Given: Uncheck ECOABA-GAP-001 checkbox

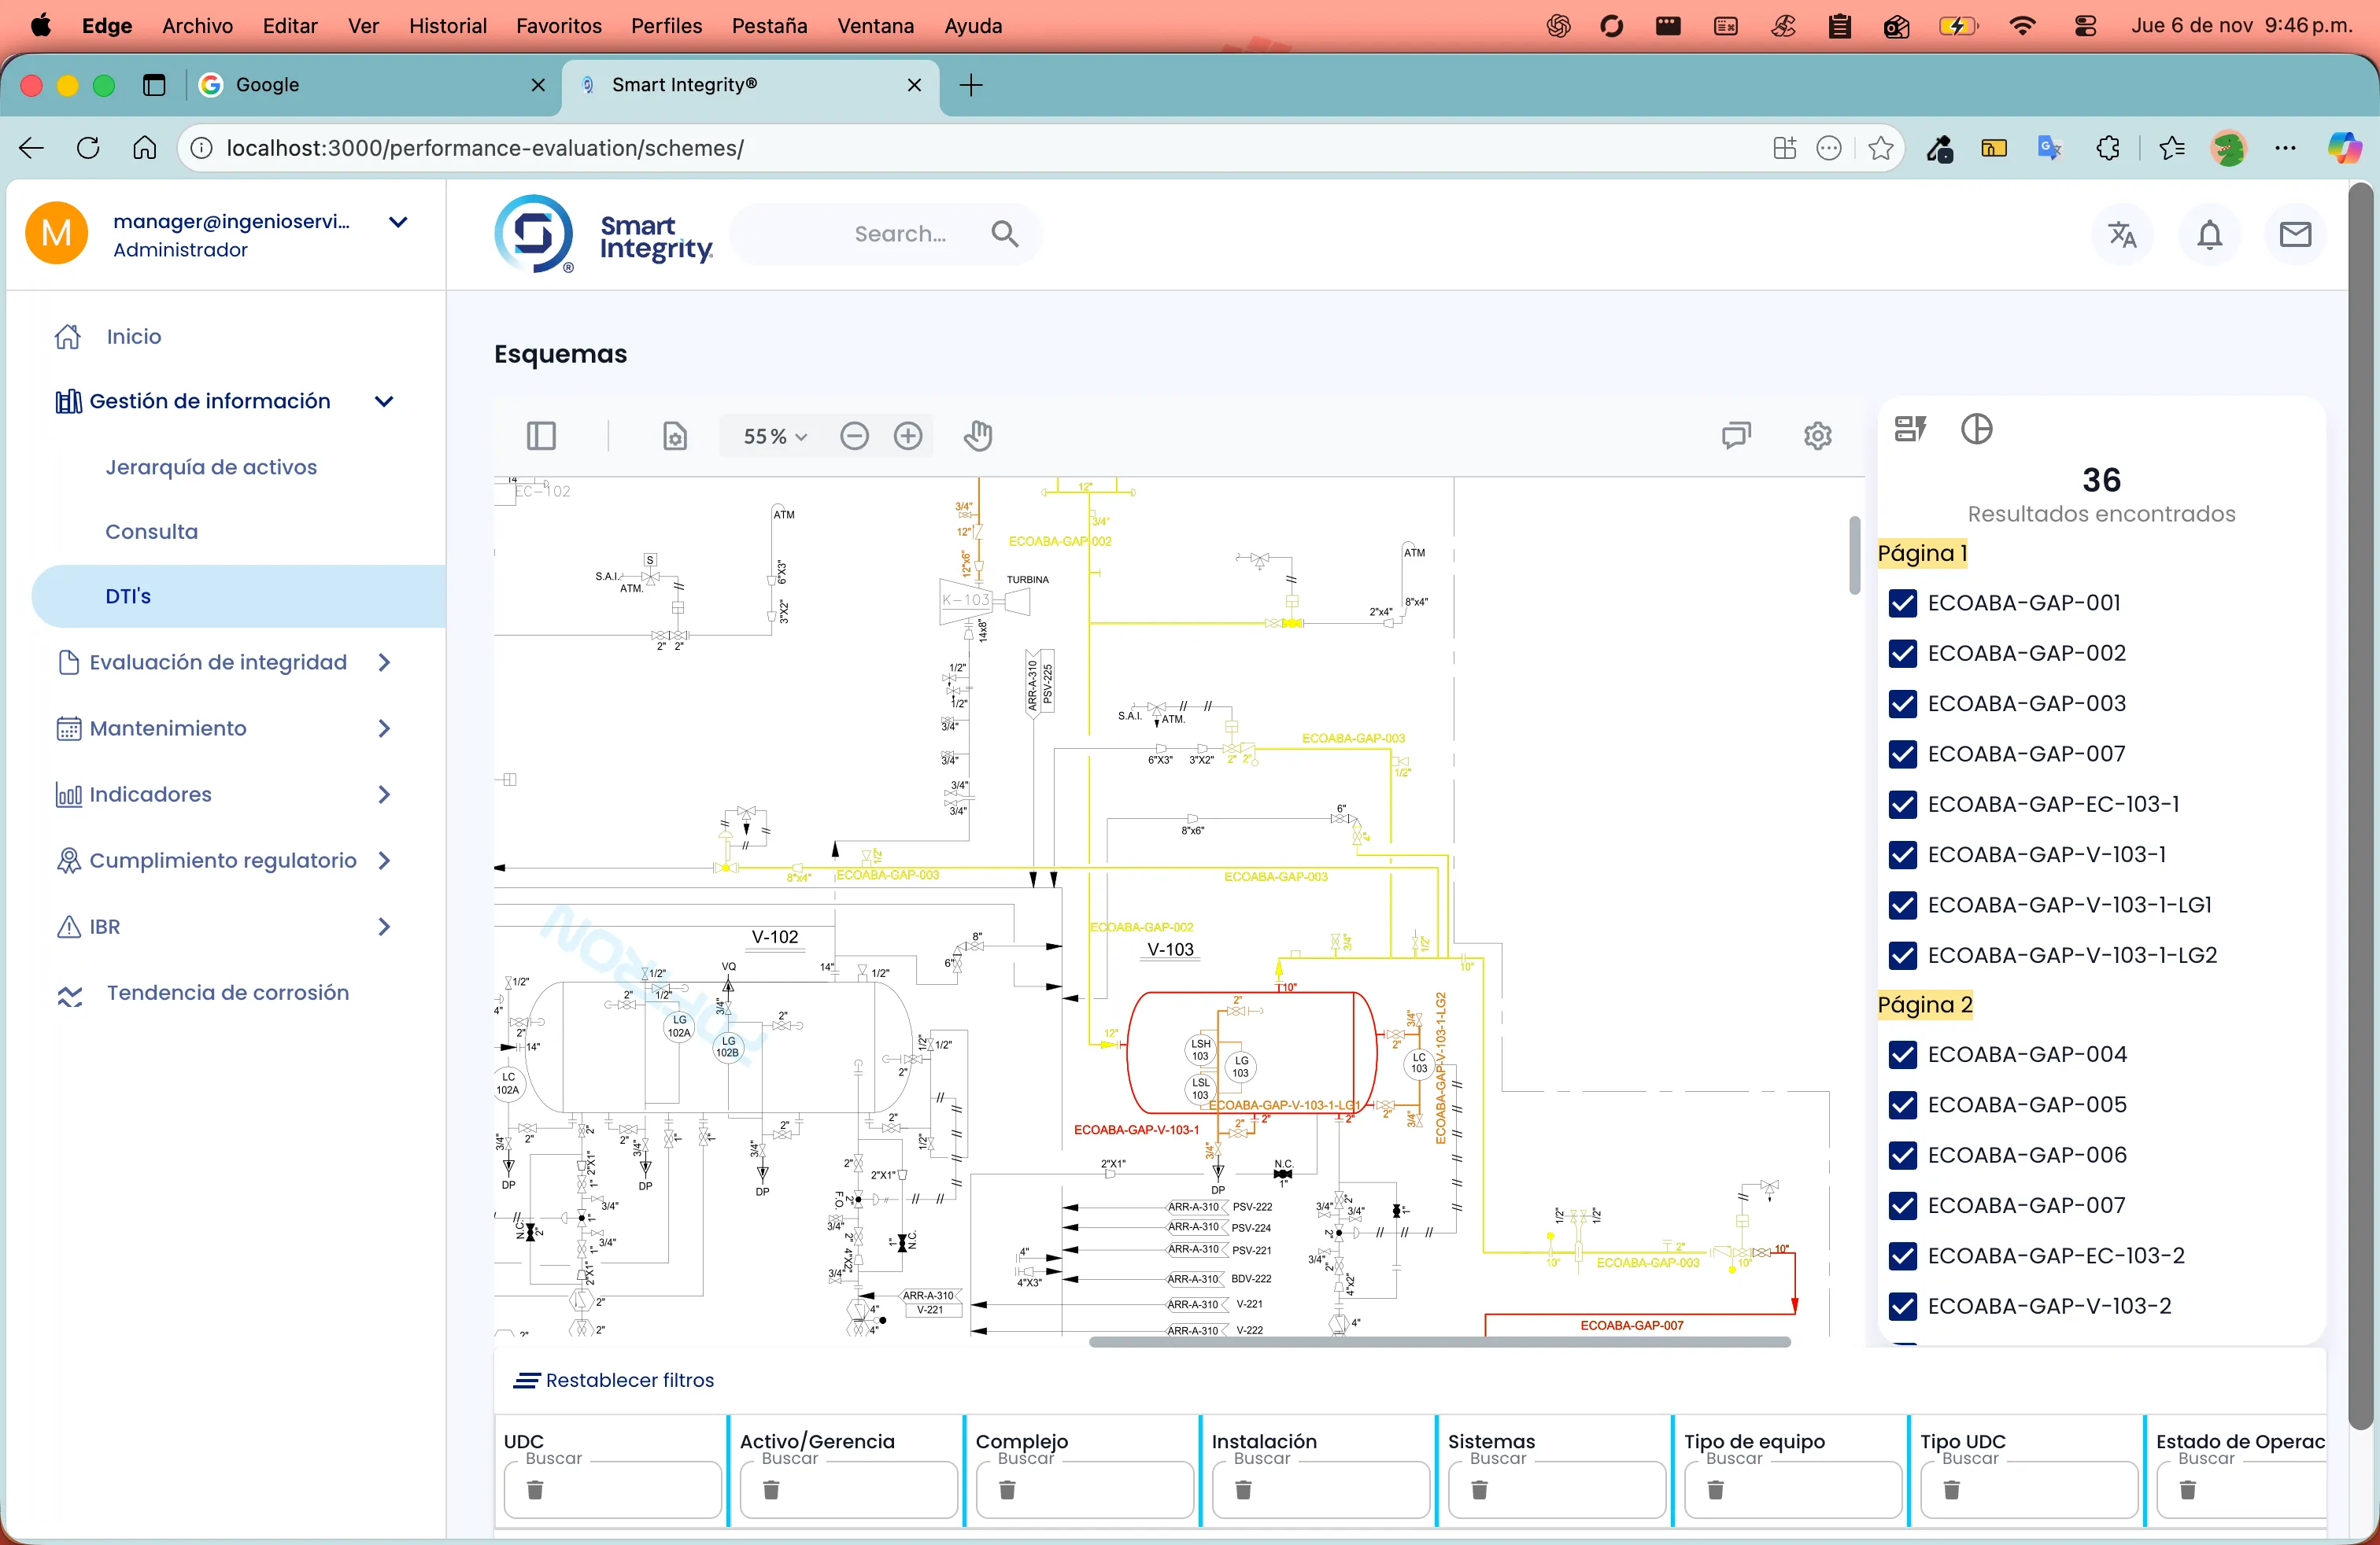Looking at the screenshot, I should point(1903,603).
